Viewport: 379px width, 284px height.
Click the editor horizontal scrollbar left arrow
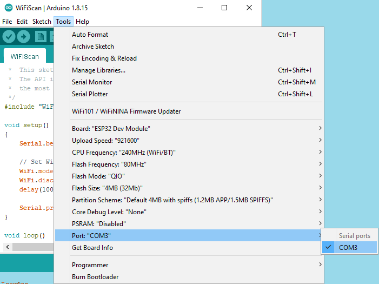click(x=8, y=247)
